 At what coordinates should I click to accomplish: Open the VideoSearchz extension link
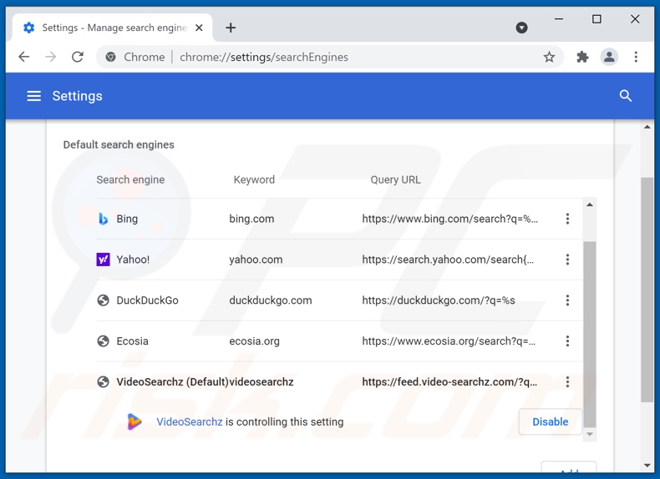tap(190, 422)
